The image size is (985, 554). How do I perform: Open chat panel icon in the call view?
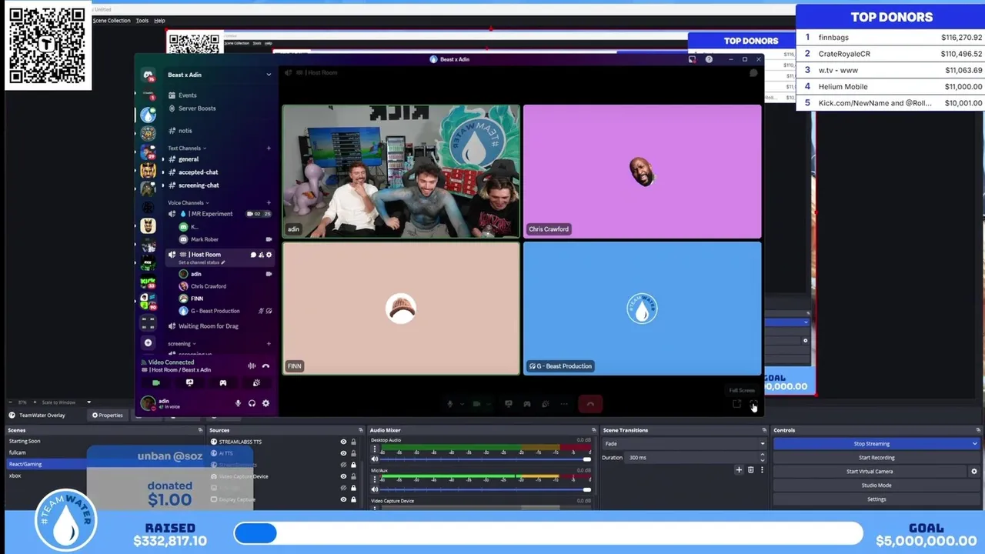tap(753, 73)
